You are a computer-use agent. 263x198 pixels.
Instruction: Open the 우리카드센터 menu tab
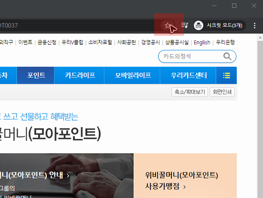coord(188,75)
